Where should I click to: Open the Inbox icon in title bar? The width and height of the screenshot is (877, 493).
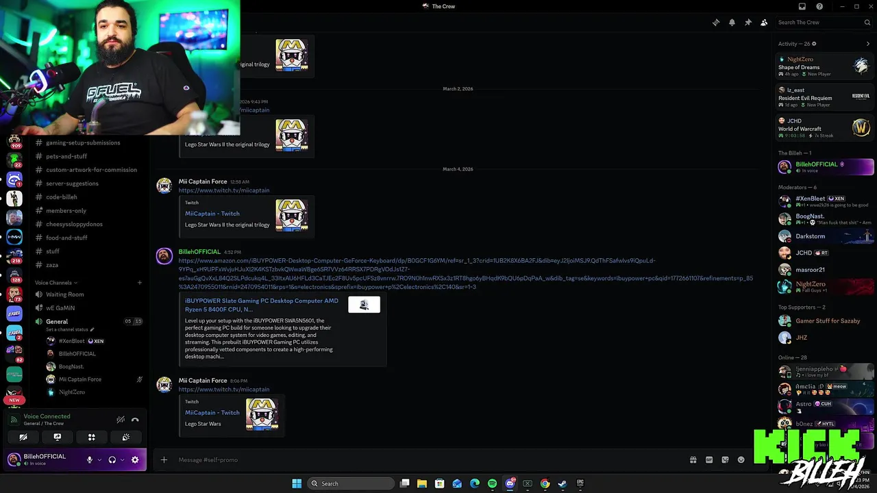click(x=802, y=6)
